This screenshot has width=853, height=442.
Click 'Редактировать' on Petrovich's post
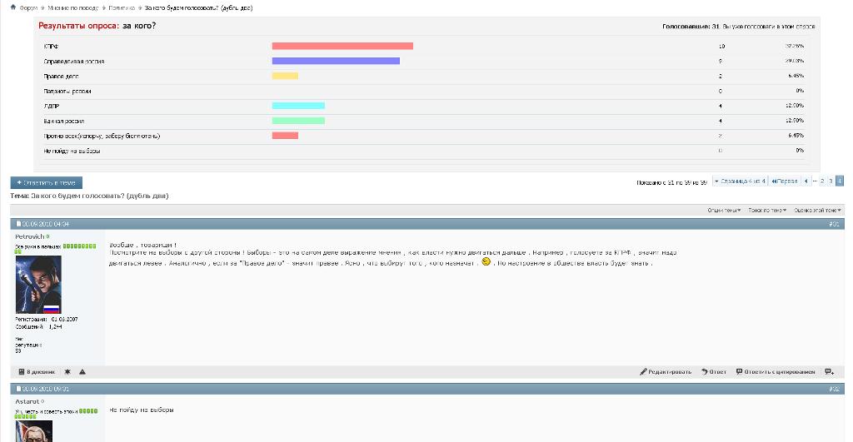(x=666, y=372)
